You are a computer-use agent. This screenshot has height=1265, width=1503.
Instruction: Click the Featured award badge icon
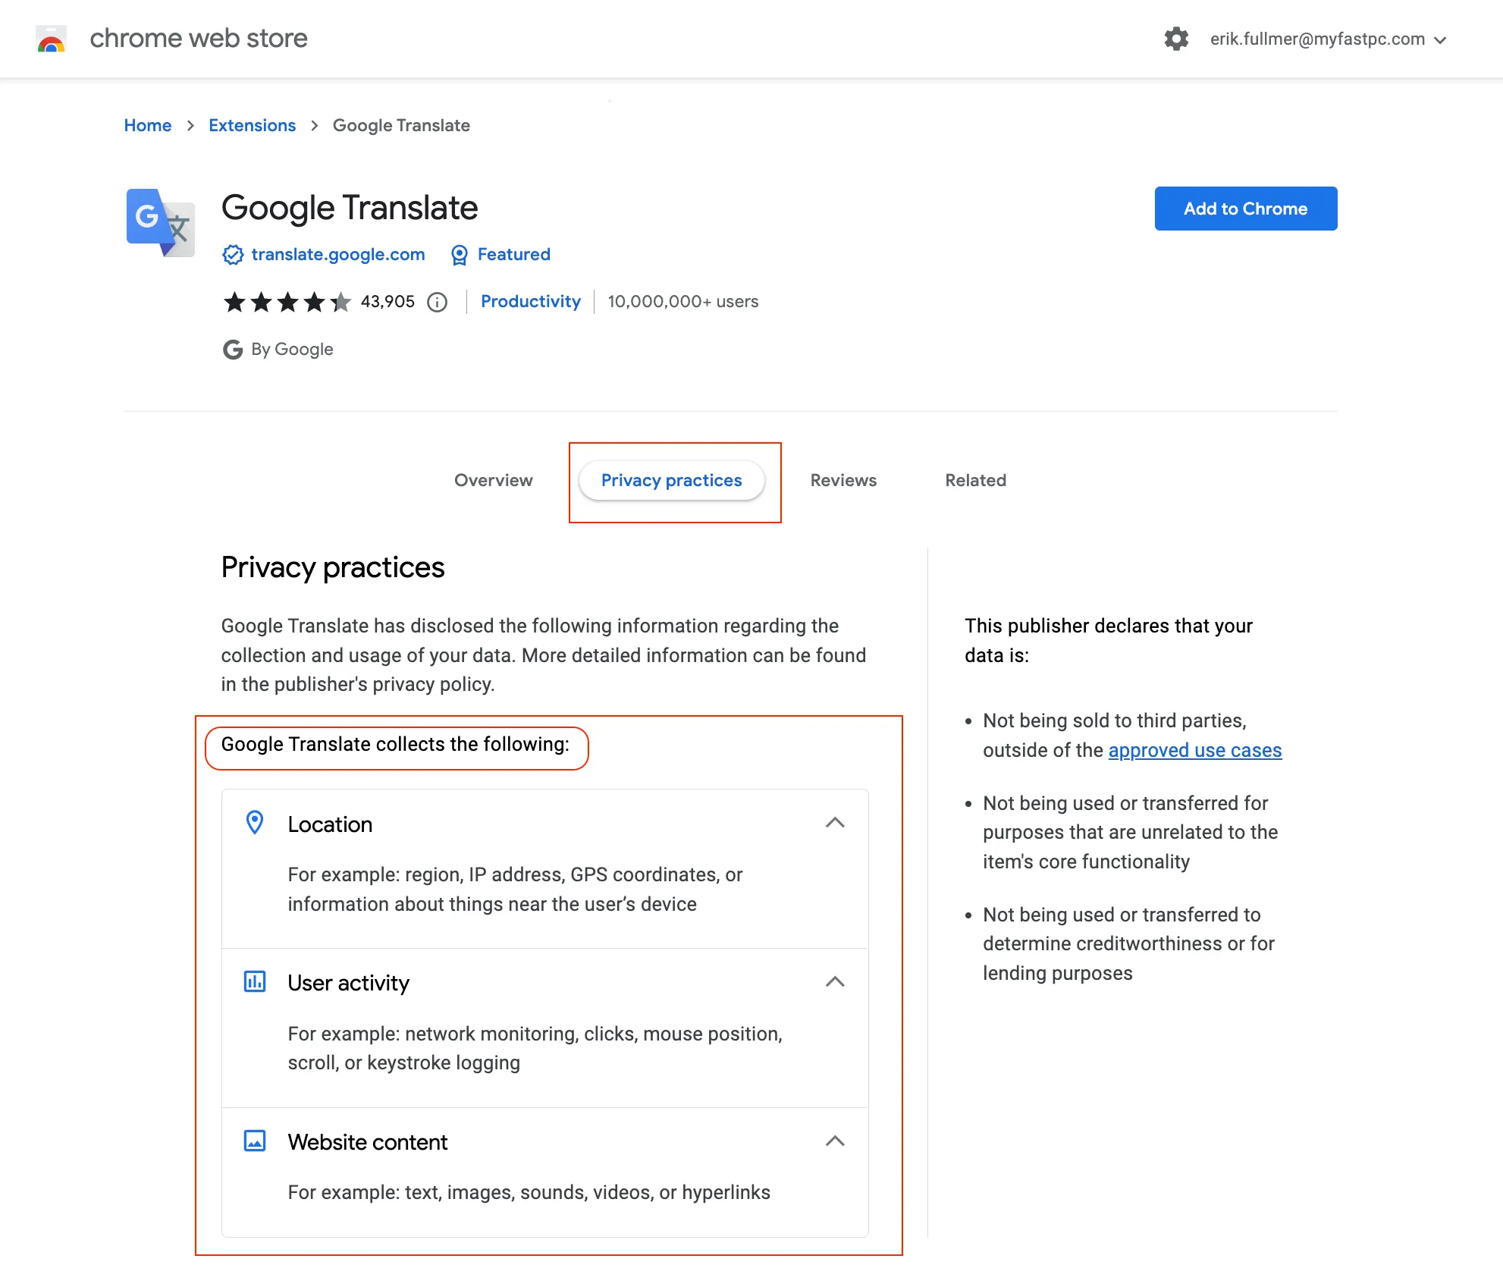tap(459, 255)
